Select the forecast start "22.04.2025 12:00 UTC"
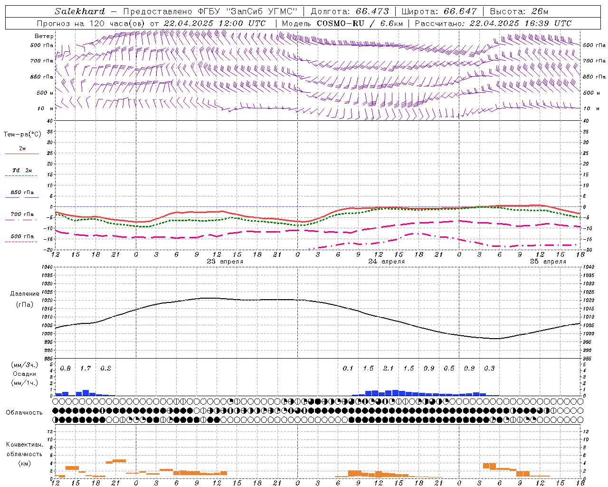This screenshot has width=608, height=487. click(215, 23)
